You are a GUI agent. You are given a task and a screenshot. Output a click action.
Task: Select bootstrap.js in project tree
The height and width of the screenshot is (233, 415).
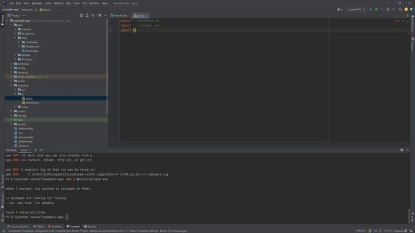pyautogui.click(x=32, y=102)
